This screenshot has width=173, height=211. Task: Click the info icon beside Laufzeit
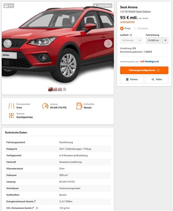[131, 35]
